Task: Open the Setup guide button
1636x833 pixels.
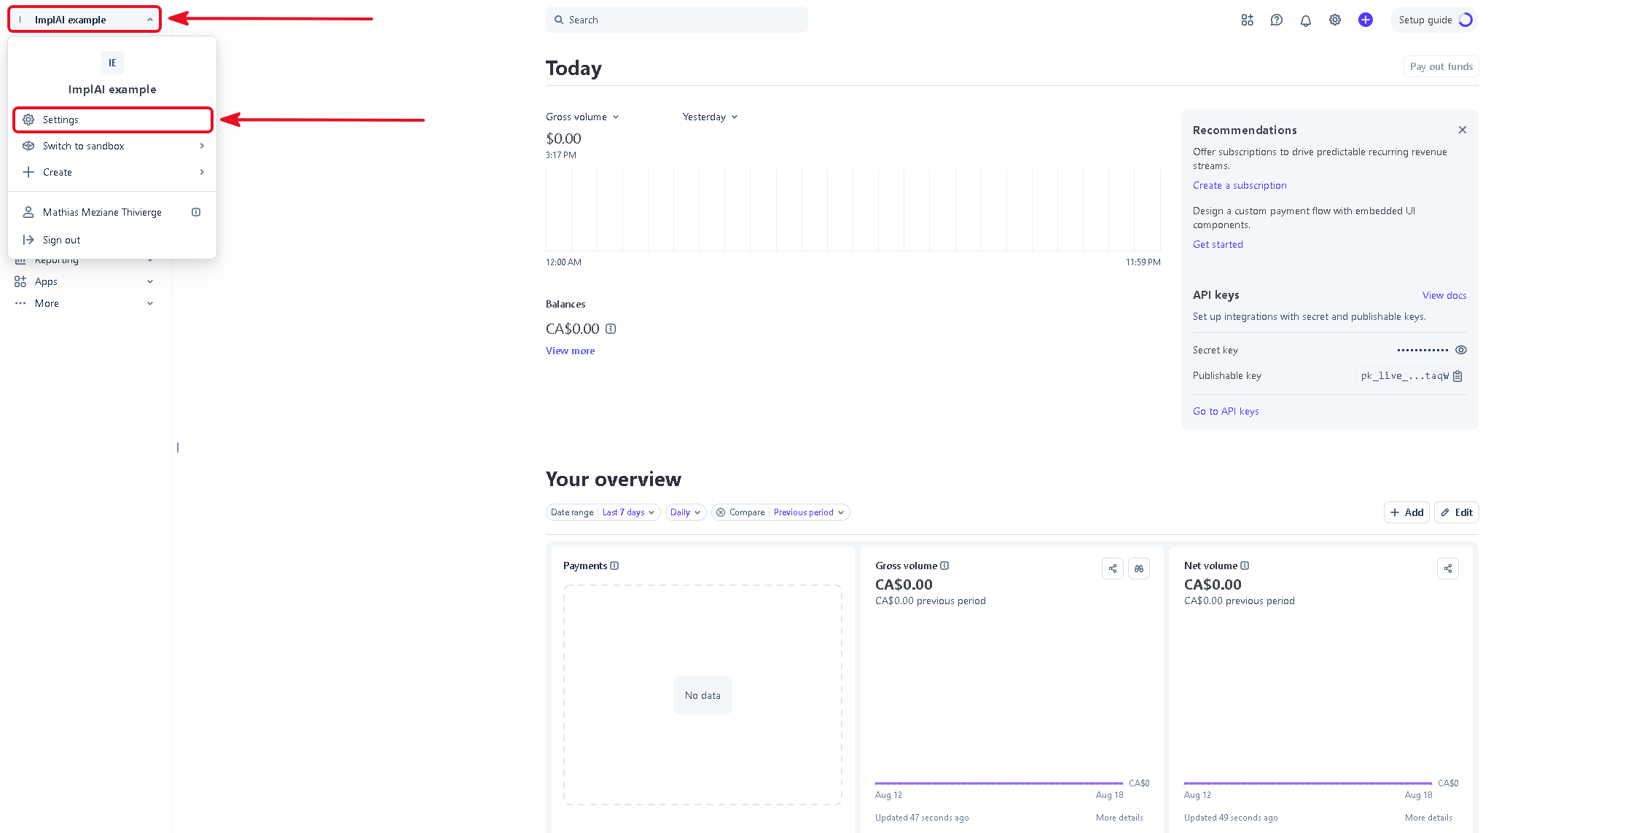Action: (x=1434, y=20)
